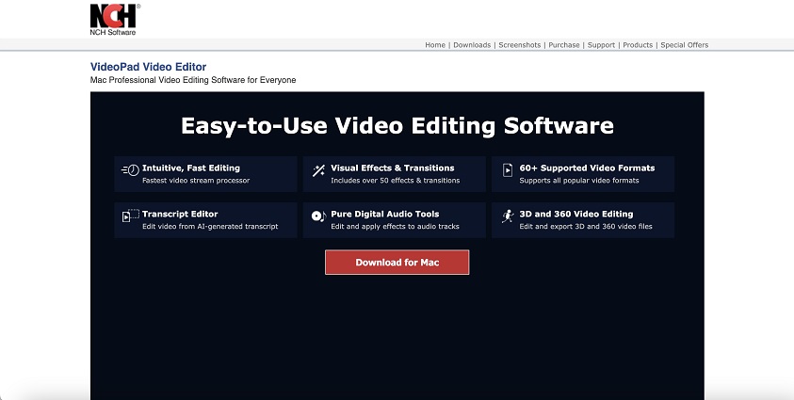Click the Easy-to-Use Video Editing Software headline

pos(397,126)
